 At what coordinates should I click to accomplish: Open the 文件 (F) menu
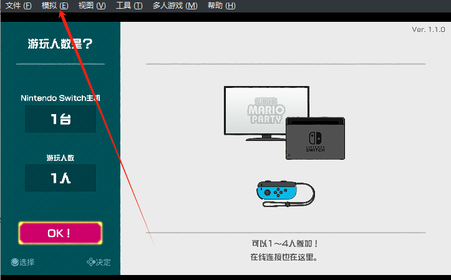[19, 6]
